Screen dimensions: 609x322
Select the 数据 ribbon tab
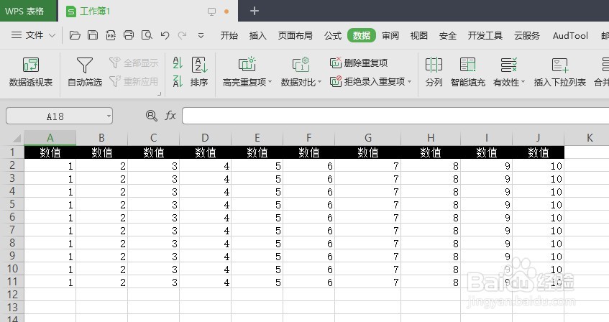[362, 35]
